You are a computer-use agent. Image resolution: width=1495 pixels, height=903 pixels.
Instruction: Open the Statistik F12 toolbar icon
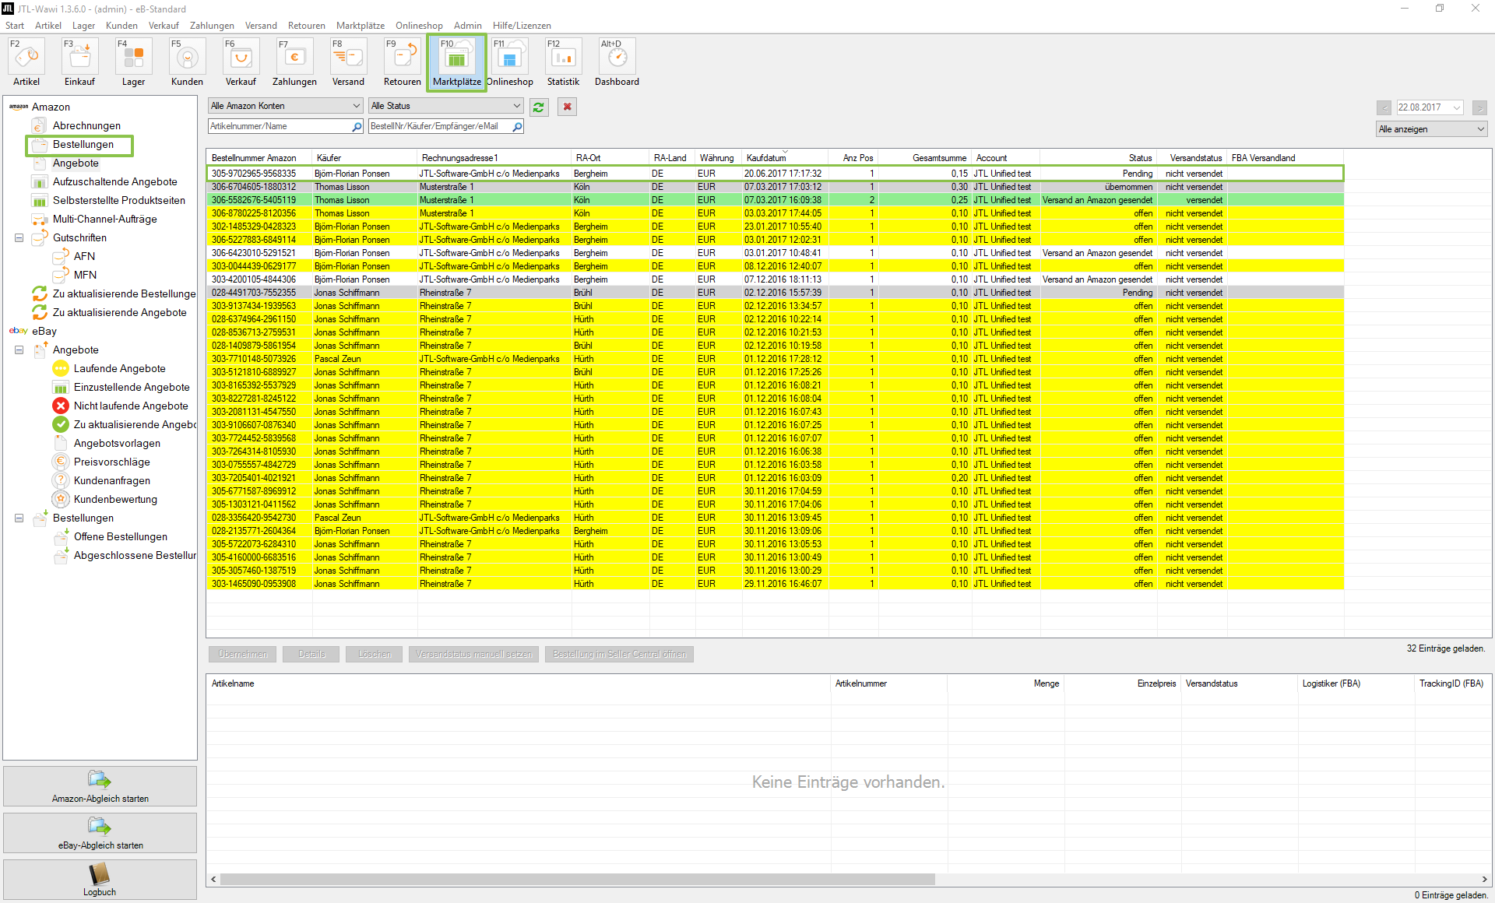tap(563, 62)
